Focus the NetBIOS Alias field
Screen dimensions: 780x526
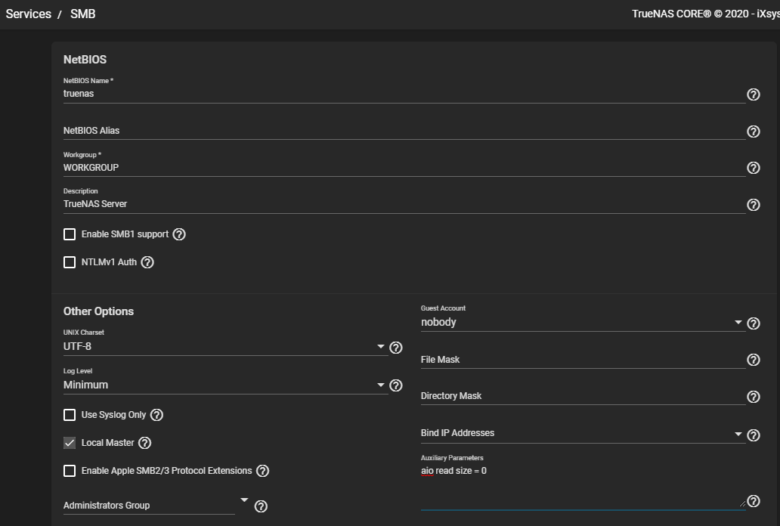(404, 131)
